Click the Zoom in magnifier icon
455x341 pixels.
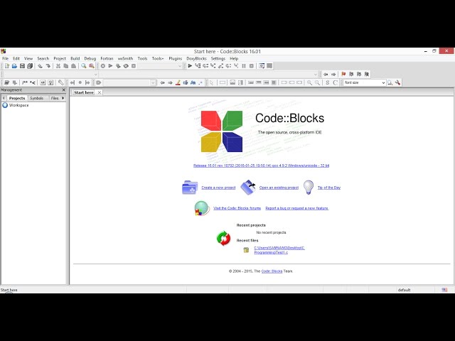pyautogui.click(x=310, y=82)
